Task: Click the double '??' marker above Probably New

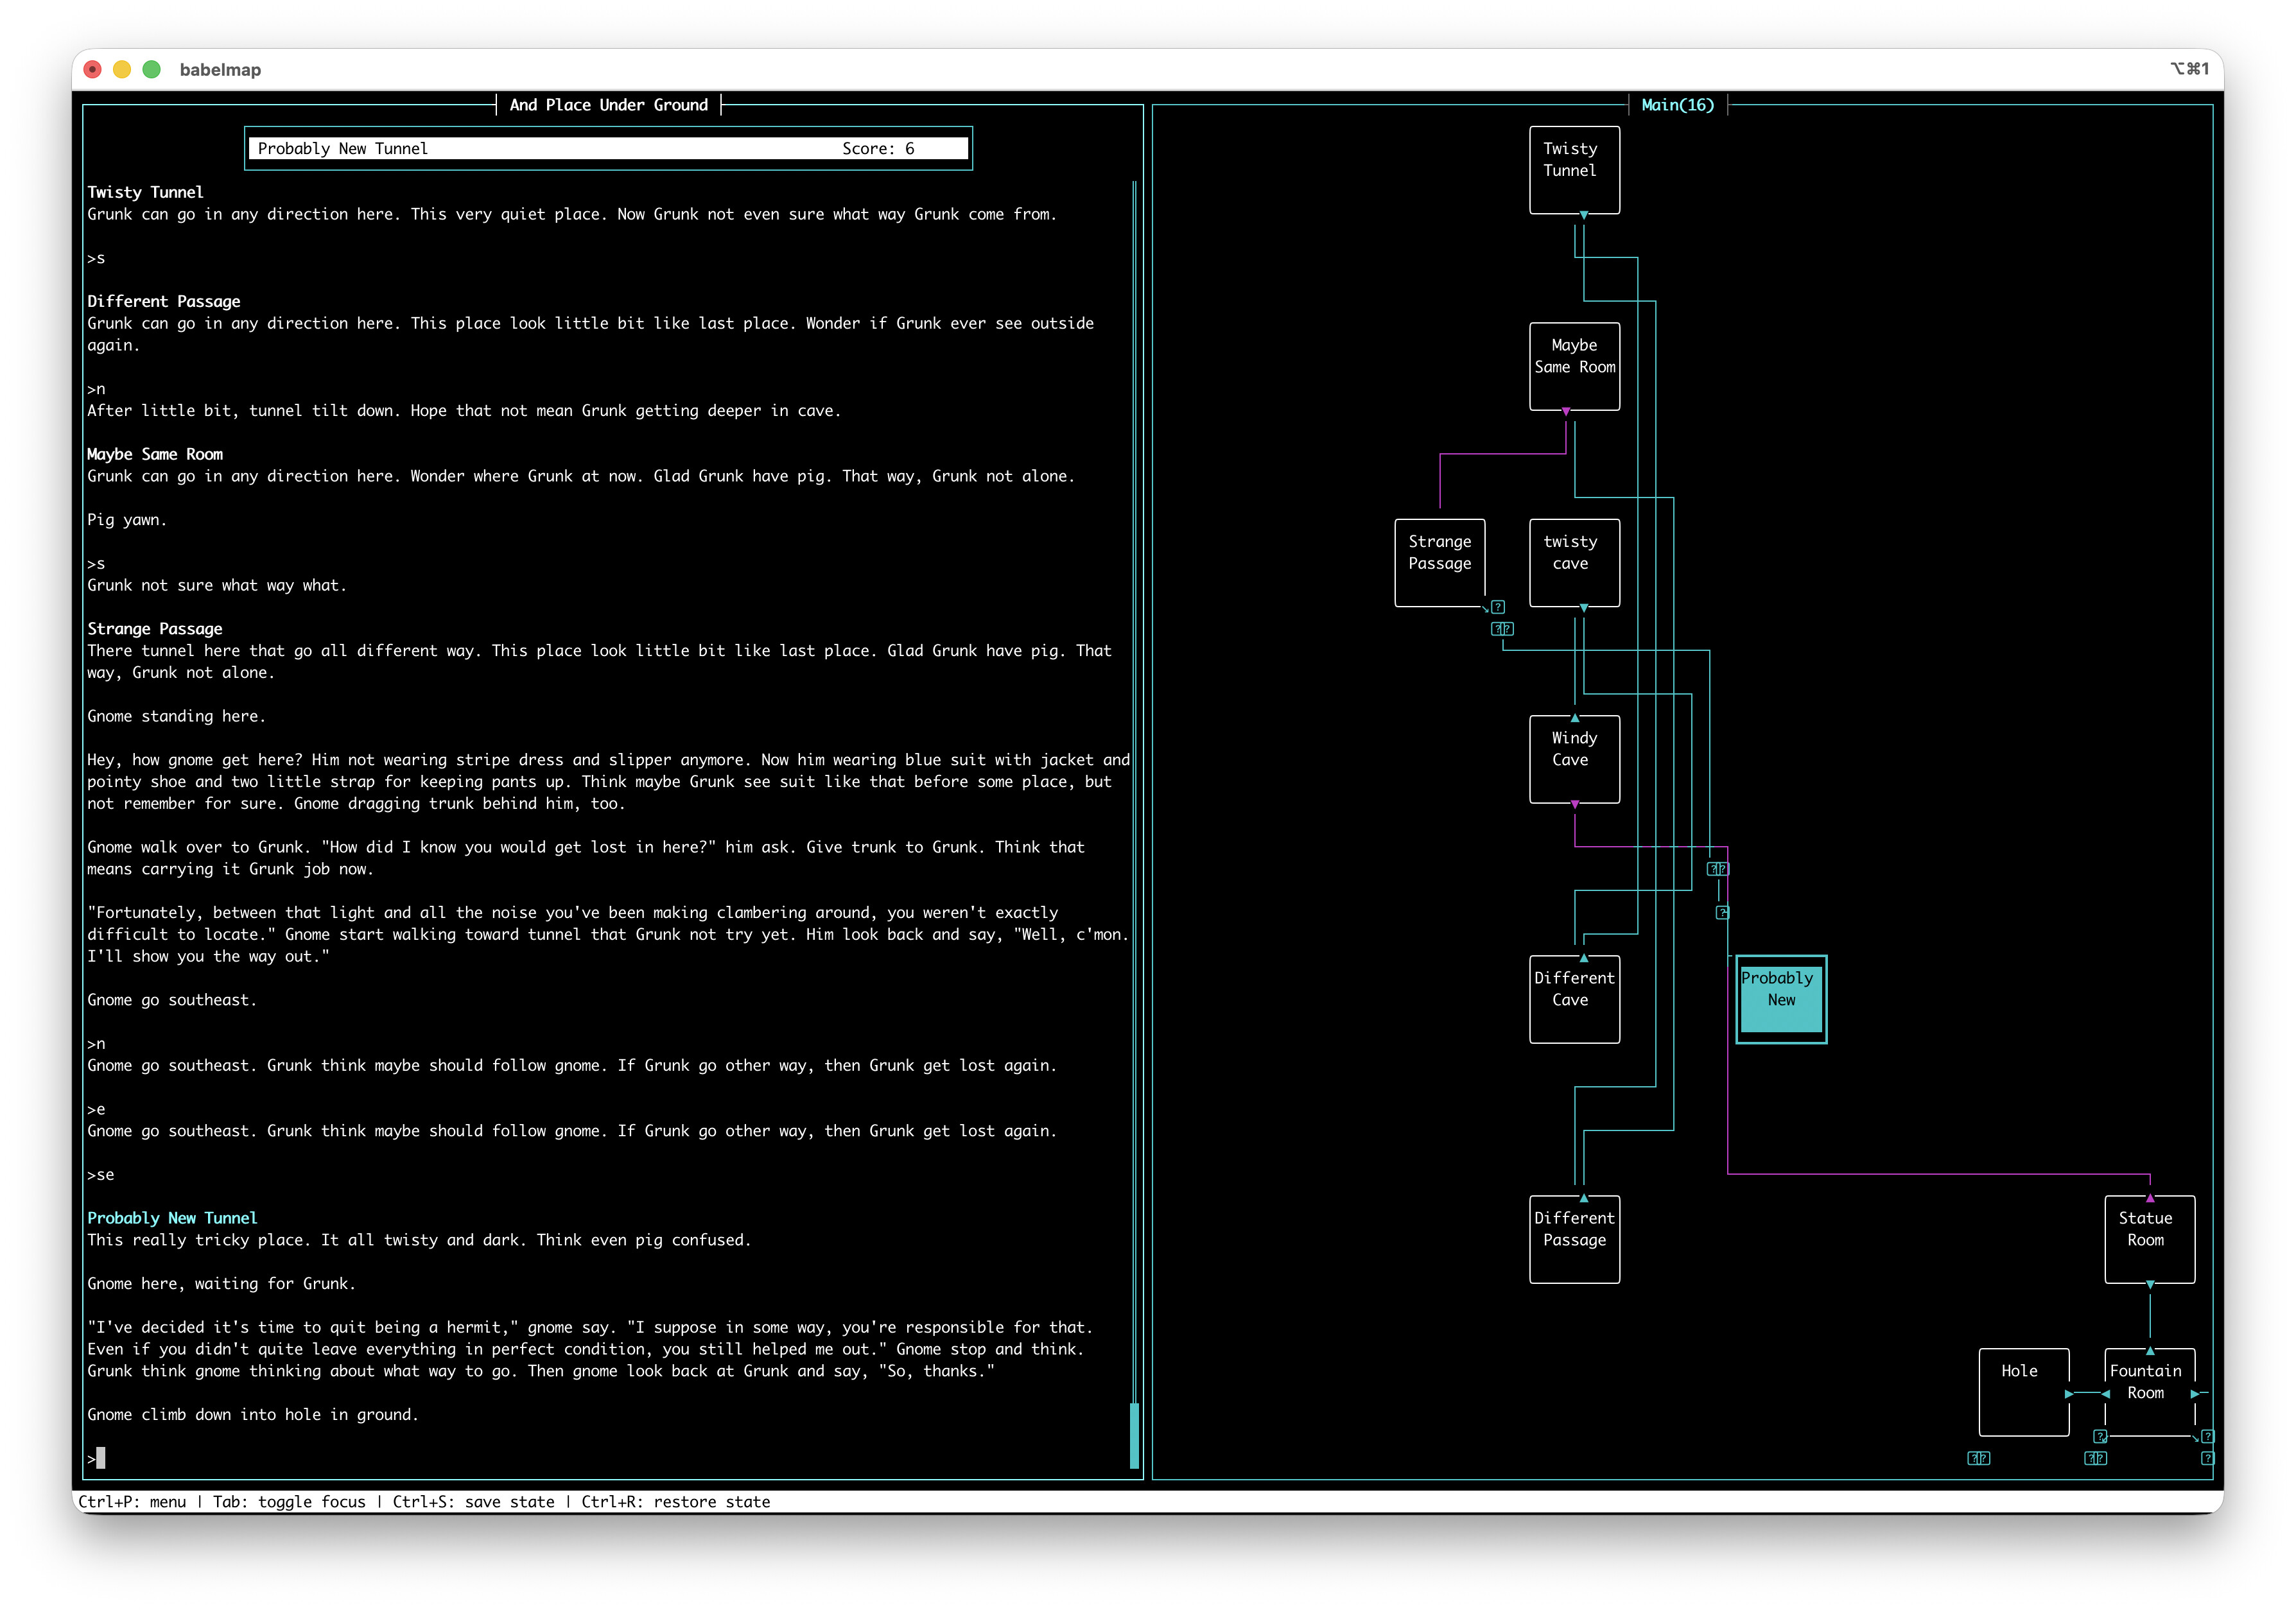Action: click(x=1718, y=869)
